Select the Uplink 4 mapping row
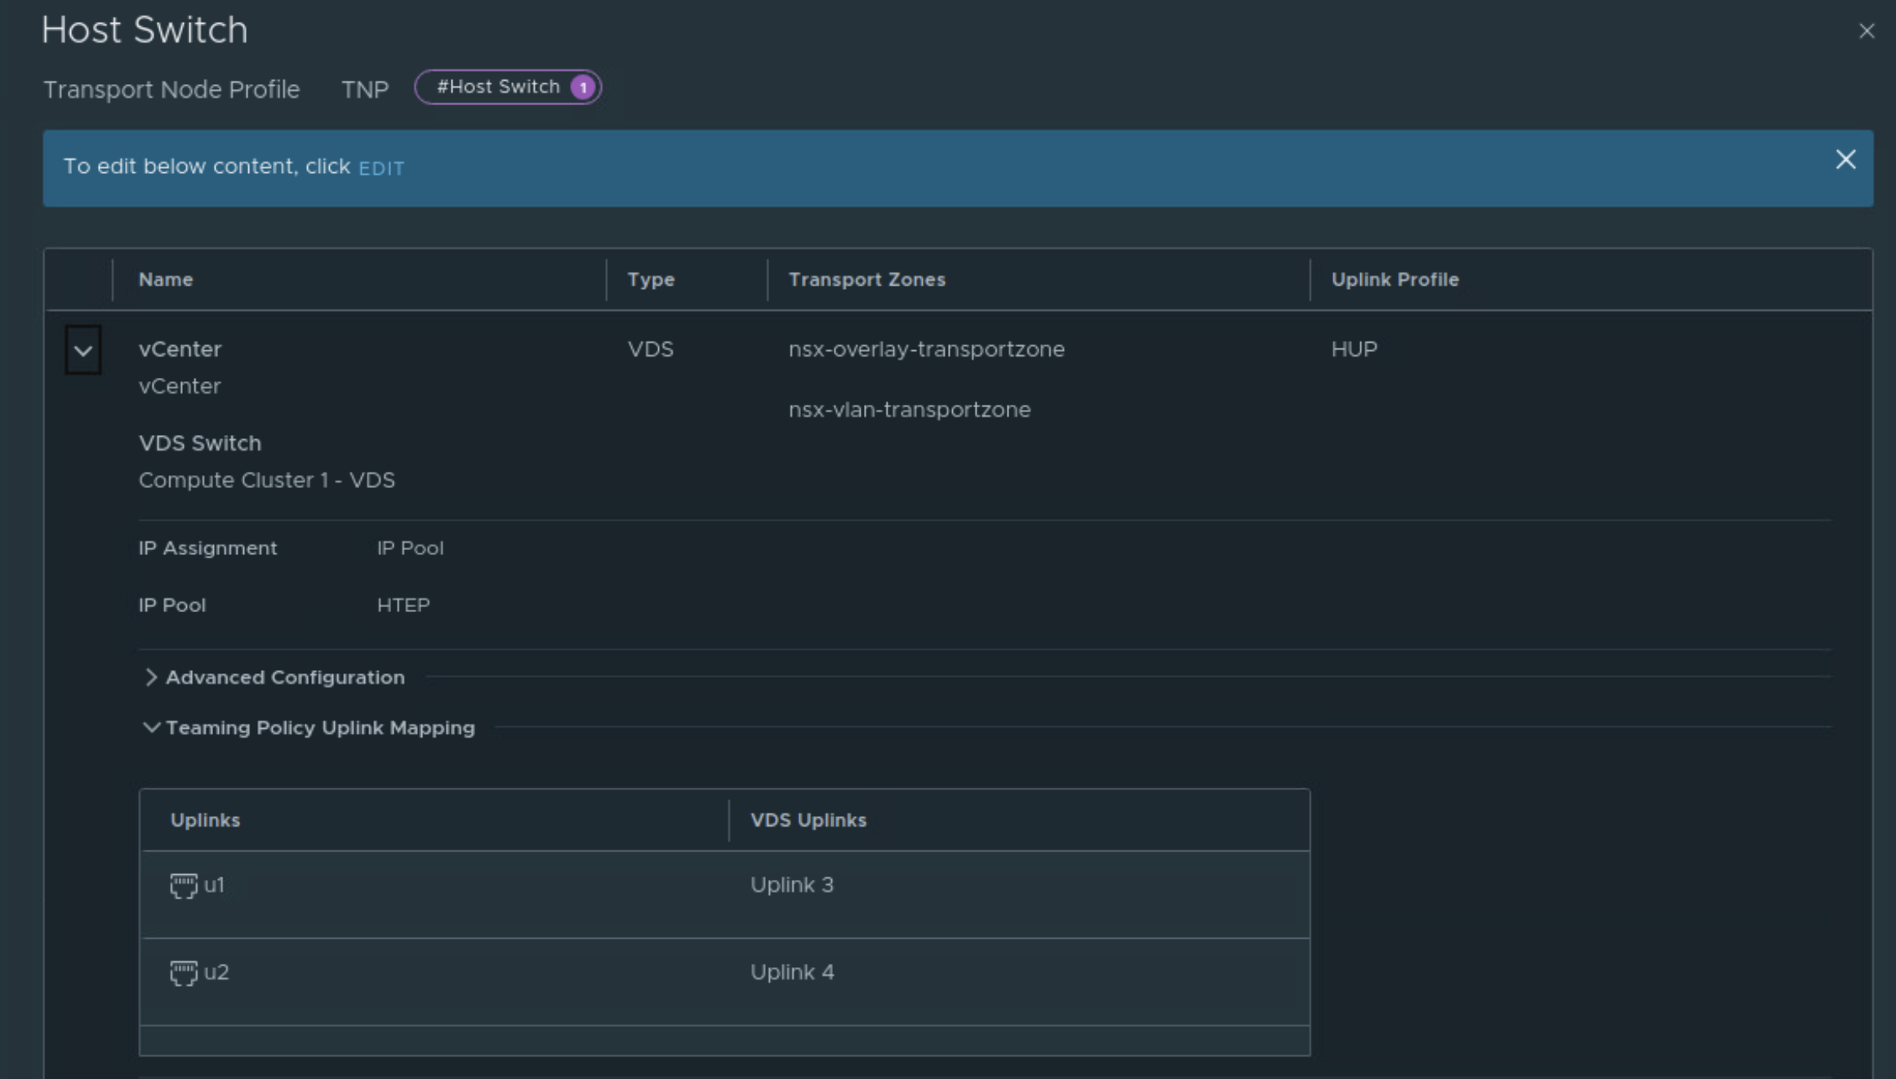 (791, 973)
